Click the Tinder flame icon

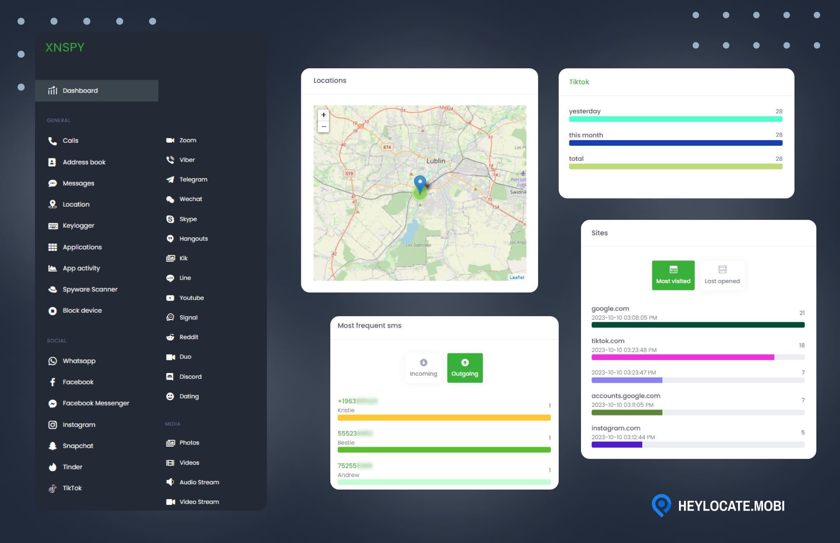[52, 467]
